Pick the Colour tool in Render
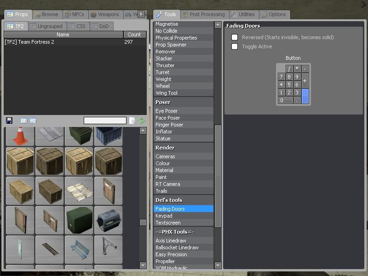The width and height of the screenshot is (368, 276). 184,163
